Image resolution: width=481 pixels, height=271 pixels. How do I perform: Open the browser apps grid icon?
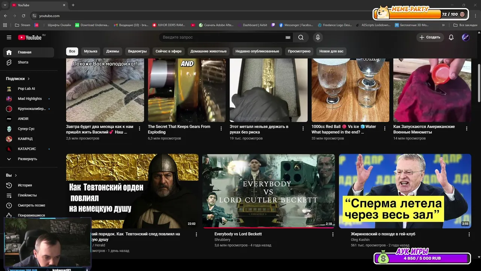click(5, 25)
